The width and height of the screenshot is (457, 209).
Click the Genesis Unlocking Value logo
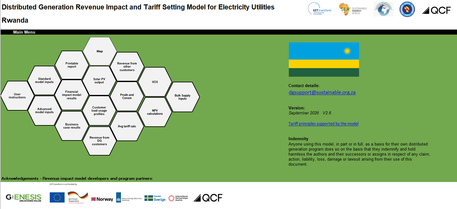click(24, 198)
